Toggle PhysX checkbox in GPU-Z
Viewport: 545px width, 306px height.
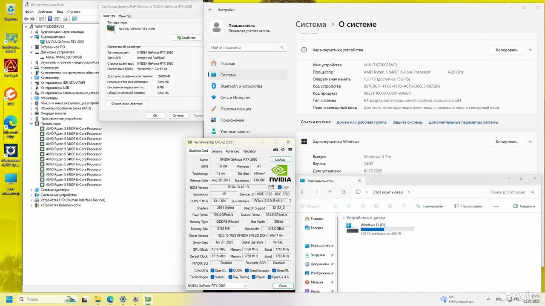pyautogui.click(x=253, y=277)
